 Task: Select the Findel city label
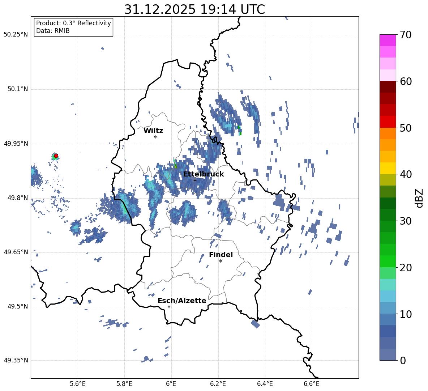coord(221,255)
